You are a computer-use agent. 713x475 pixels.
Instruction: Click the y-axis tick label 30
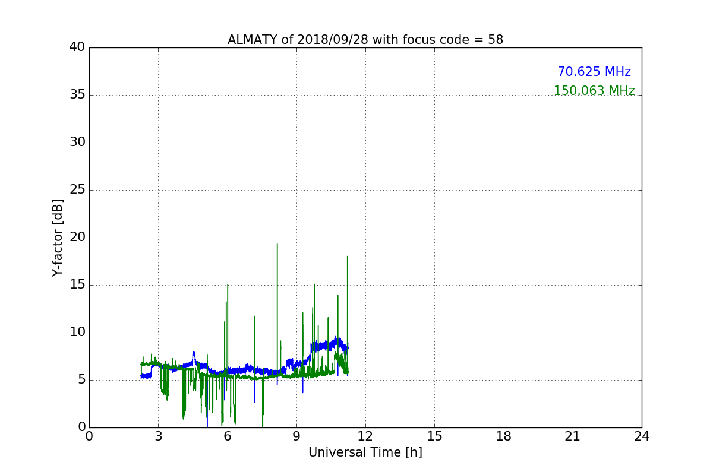[77, 142]
